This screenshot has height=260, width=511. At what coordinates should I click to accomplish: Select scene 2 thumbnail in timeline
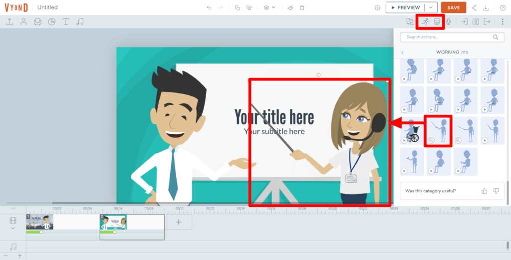pos(113,222)
